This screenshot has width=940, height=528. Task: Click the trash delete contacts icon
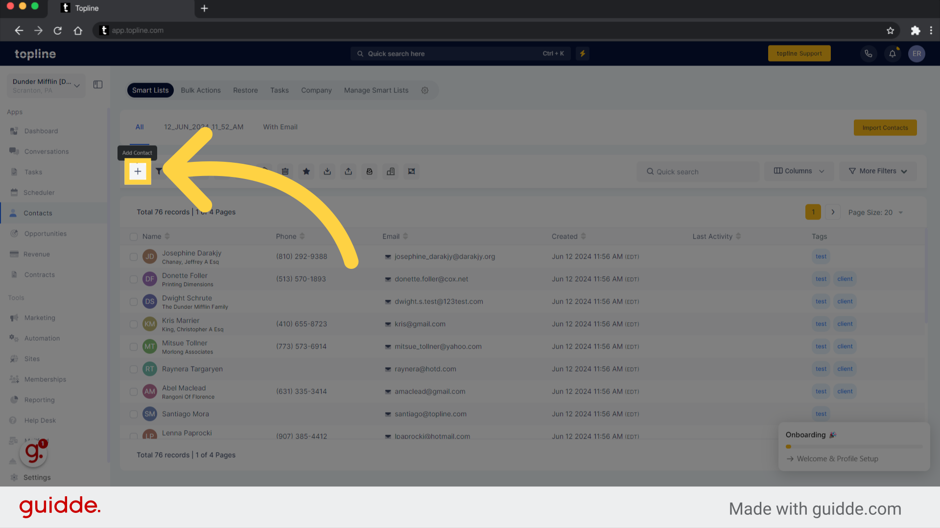point(285,172)
